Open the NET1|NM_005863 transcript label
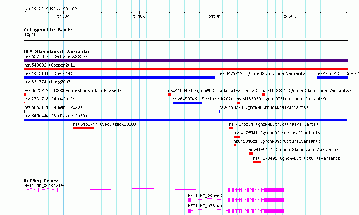 (x=205, y=196)
